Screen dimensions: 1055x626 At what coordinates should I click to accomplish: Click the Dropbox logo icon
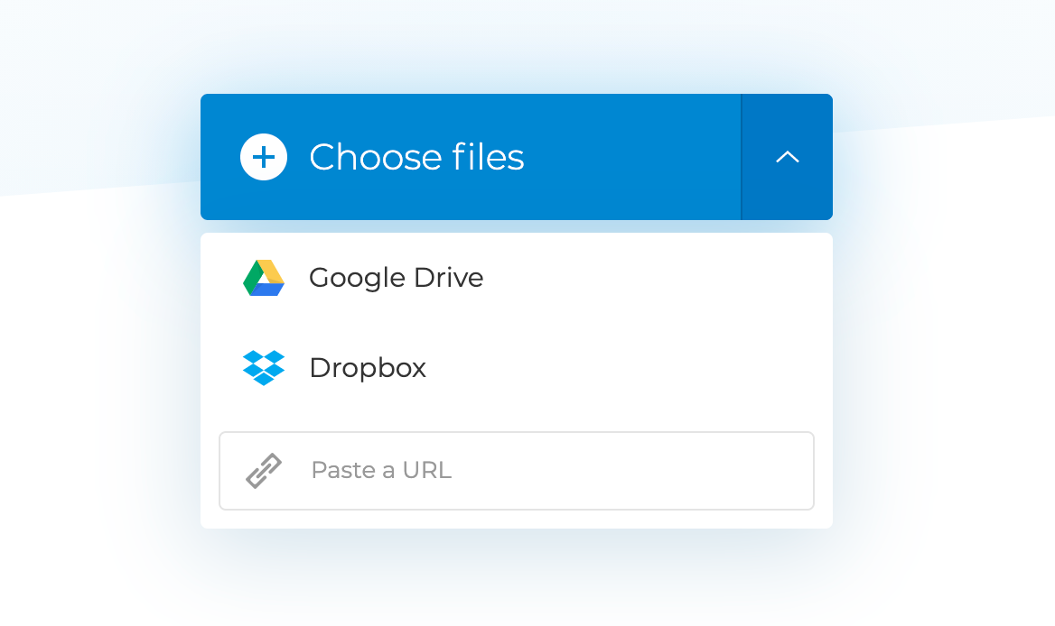click(x=264, y=368)
